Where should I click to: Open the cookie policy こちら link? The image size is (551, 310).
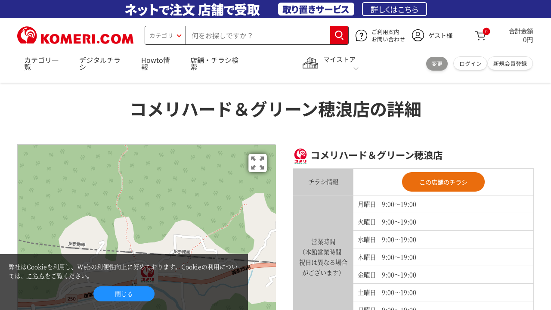[36, 276]
